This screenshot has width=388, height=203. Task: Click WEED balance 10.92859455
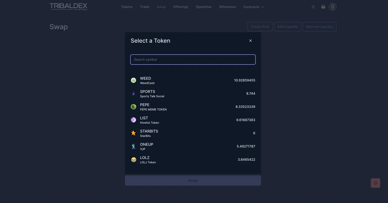245,80
